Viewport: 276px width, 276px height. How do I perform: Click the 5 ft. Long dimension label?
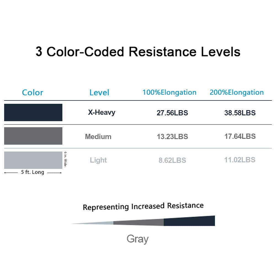[33, 173]
